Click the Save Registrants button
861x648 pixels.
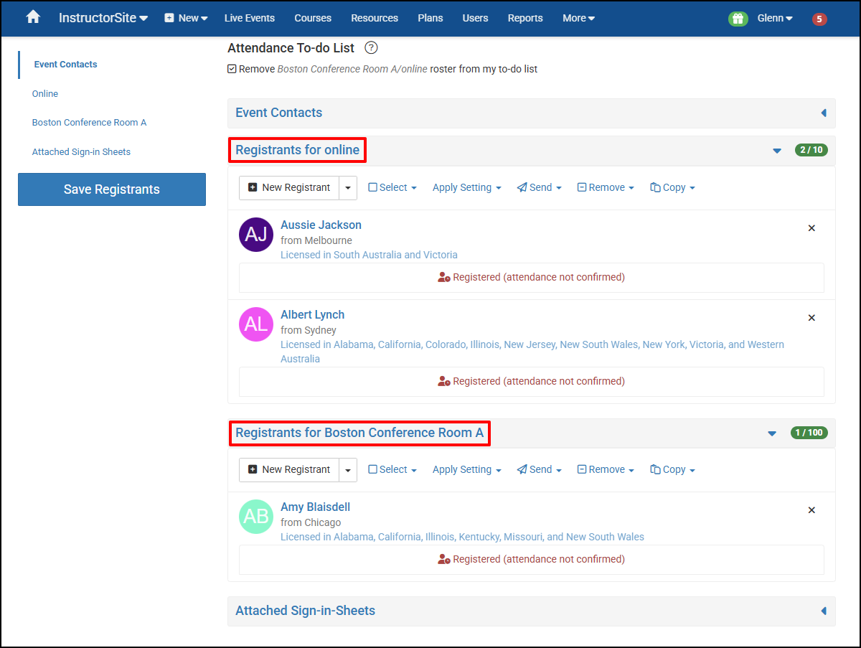point(112,189)
